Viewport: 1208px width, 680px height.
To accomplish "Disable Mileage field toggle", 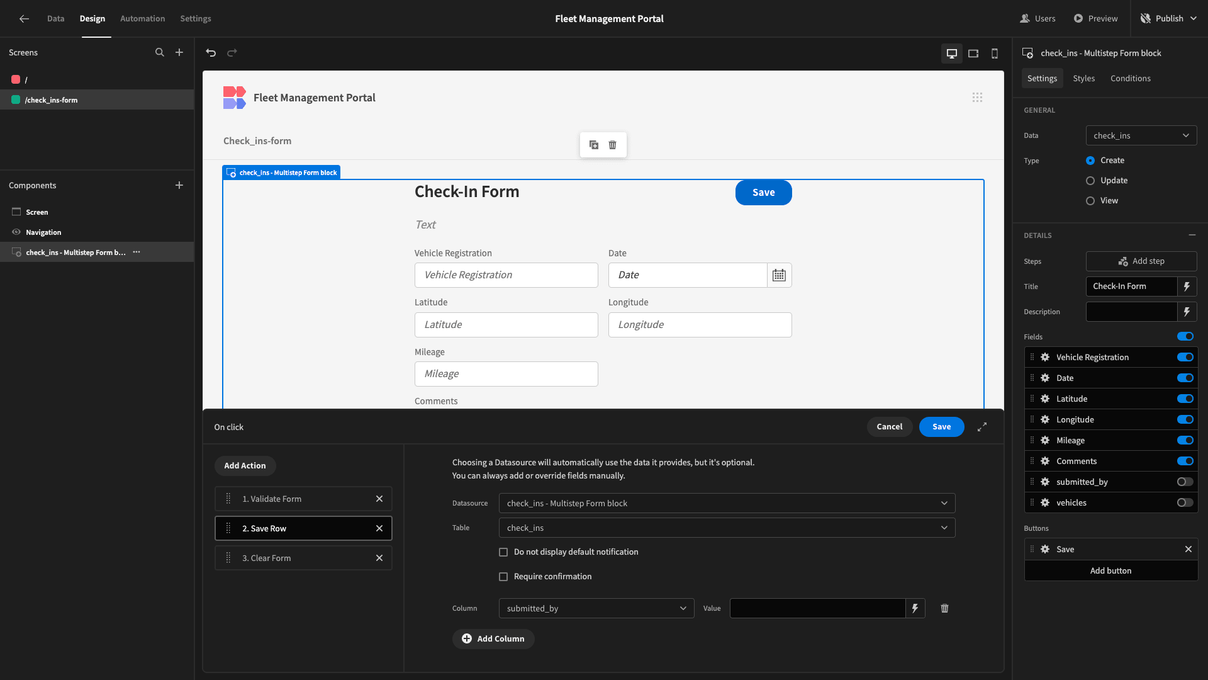I will click(x=1185, y=440).
